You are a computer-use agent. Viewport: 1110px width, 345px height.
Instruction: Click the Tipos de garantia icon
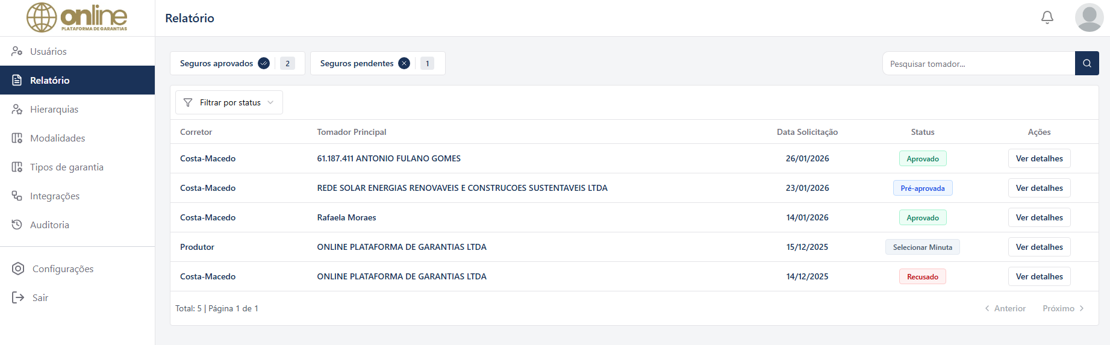[x=17, y=167]
